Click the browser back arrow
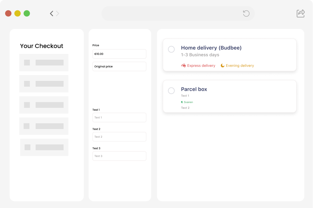The height and width of the screenshot is (208, 313). (51, 13)
